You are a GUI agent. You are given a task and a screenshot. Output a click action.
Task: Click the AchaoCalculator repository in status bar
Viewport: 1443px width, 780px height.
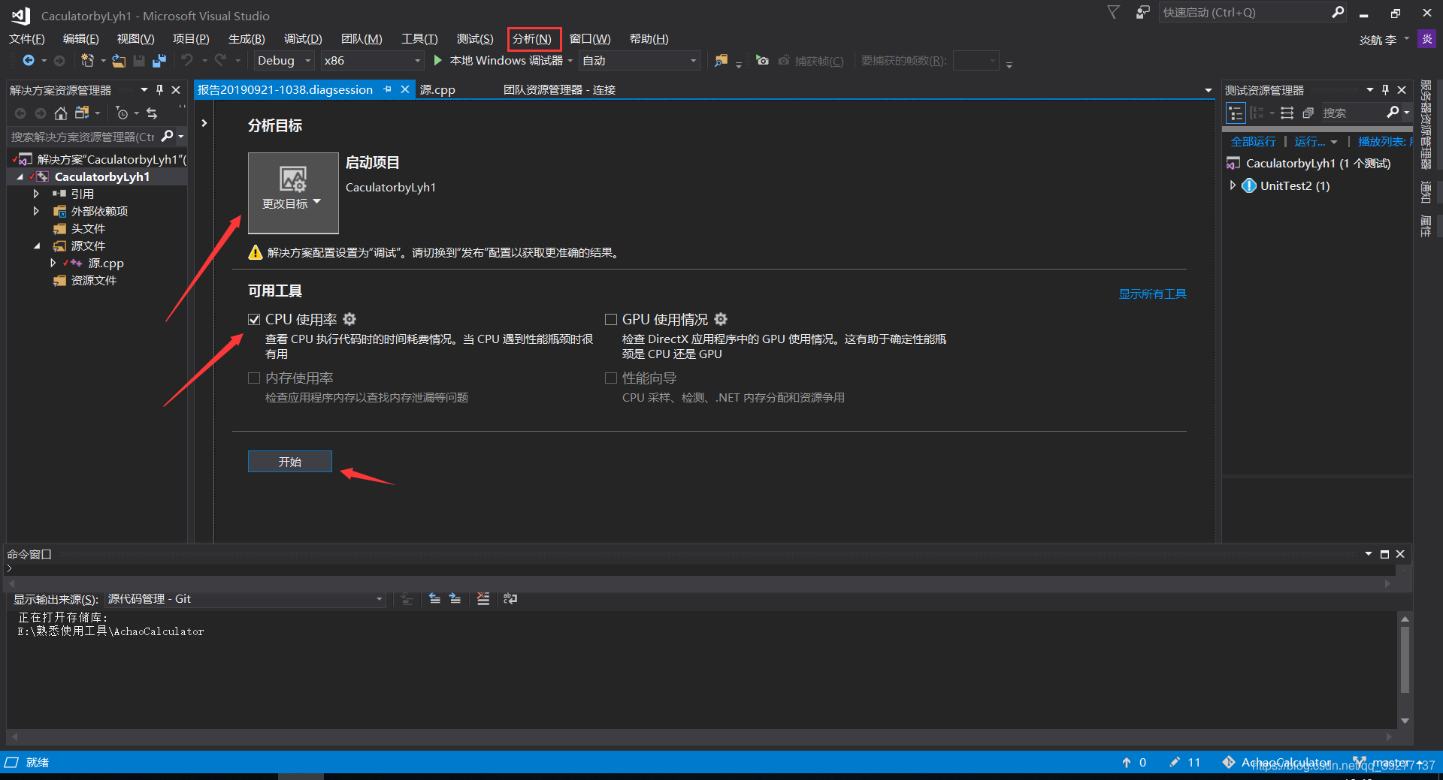click(1276, 762)
